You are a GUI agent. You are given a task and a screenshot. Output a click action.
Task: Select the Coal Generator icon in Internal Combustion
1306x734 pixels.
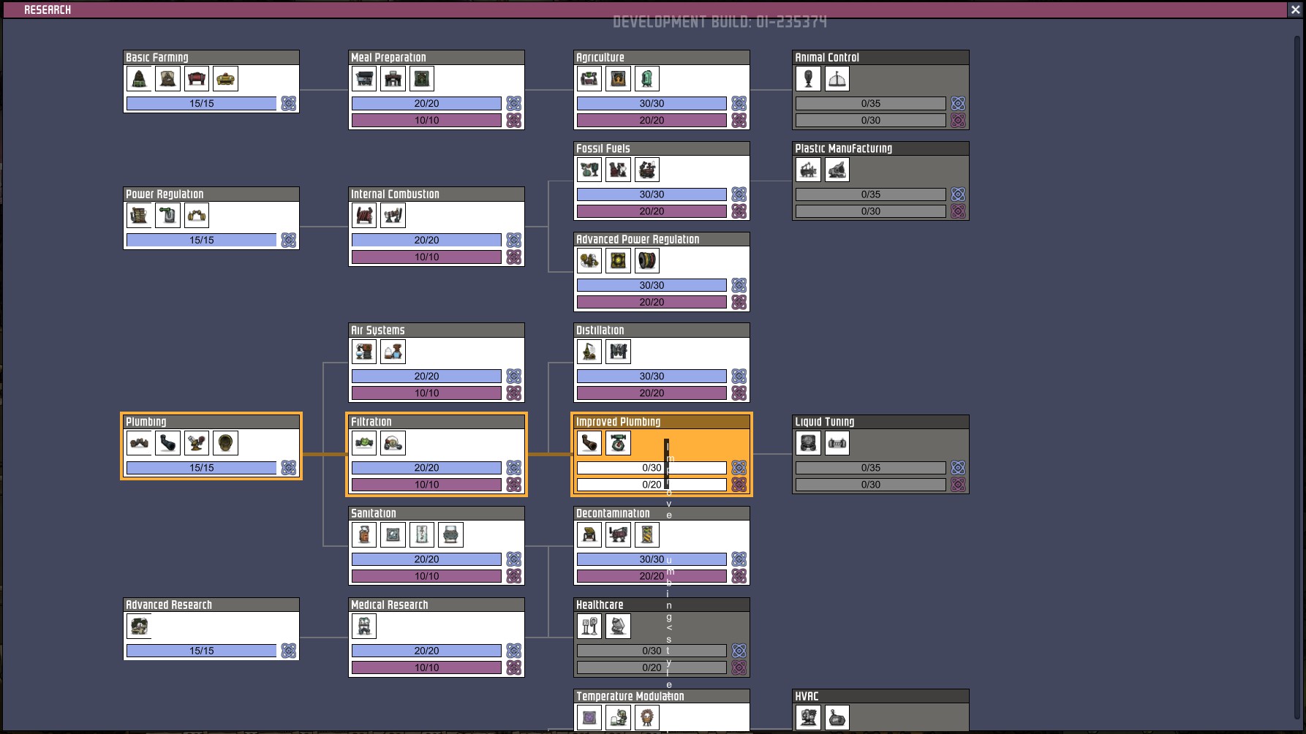pyautogui.click(x=364, y=216)
